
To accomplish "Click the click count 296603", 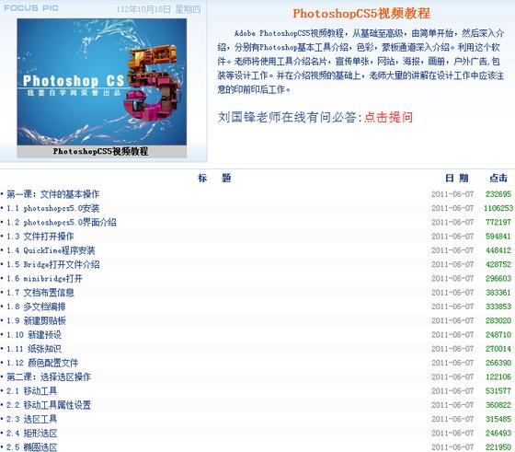I will (x=498, y=279).
